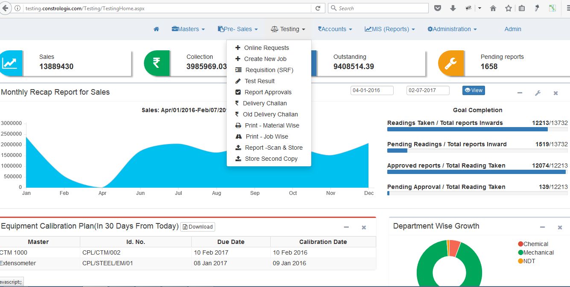
Task: Choose Print - Job Wise option
Action: pyautogui.click(x=269, y=136)
